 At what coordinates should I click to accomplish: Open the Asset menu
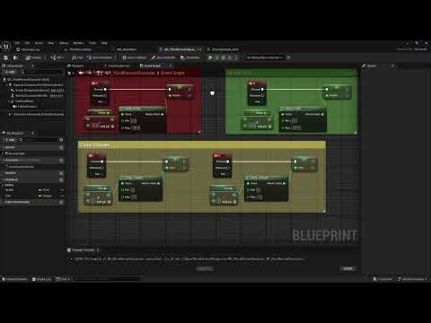tap(39, 43)
